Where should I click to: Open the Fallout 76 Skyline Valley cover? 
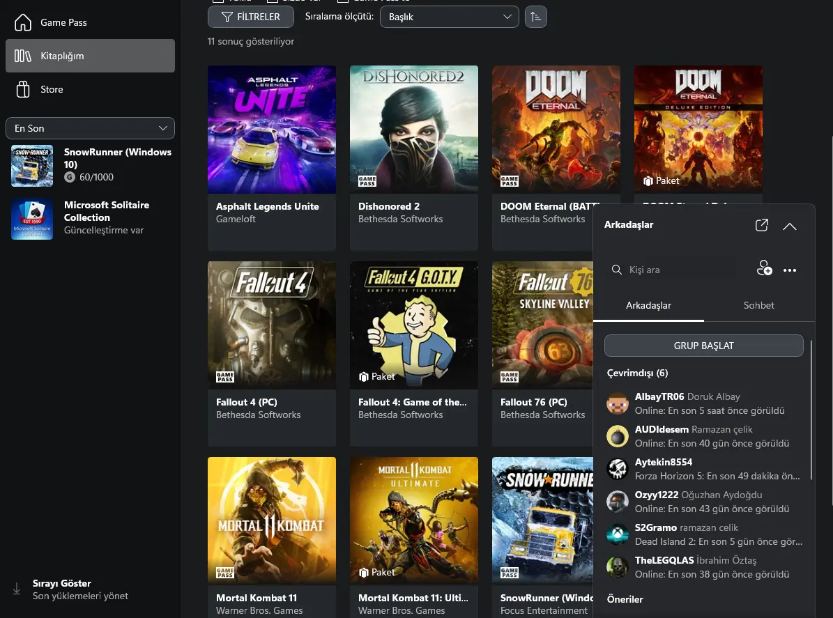pos(542,325)
